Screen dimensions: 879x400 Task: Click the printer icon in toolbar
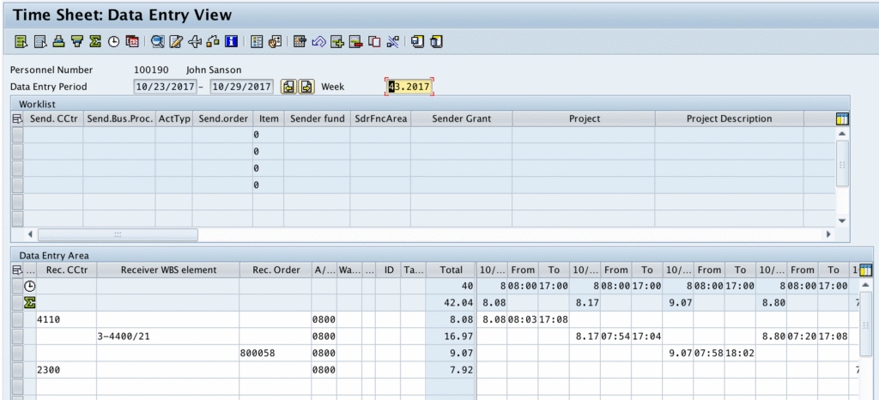[x=58, y=40]
